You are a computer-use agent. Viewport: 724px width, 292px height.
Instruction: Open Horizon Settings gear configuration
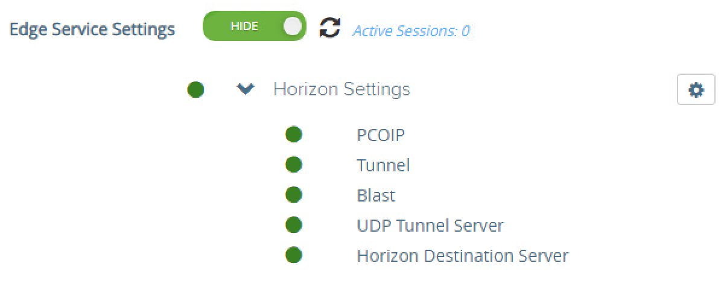coord(696,90)
